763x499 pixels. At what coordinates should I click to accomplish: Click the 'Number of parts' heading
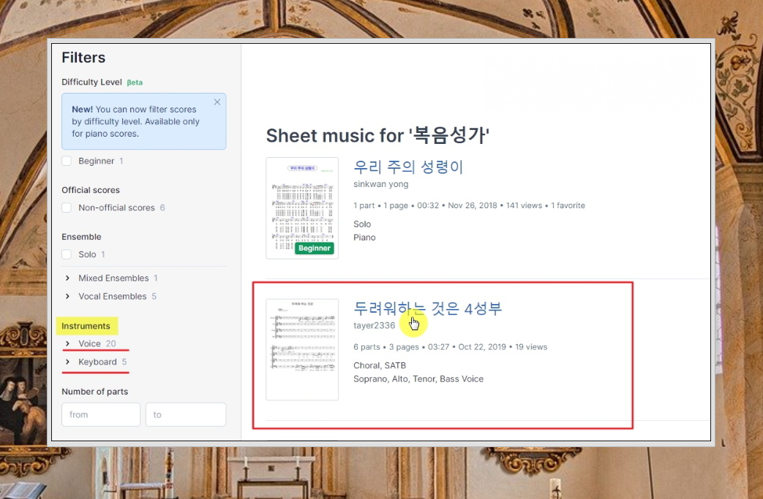click(95, 392)
